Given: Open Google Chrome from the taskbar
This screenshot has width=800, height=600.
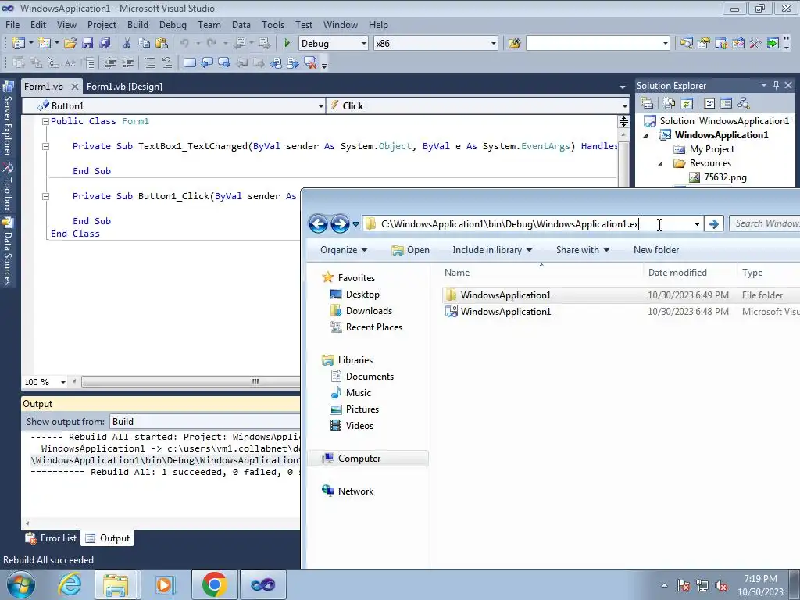Looking at the screenshot, I should [x=214, y=584].
